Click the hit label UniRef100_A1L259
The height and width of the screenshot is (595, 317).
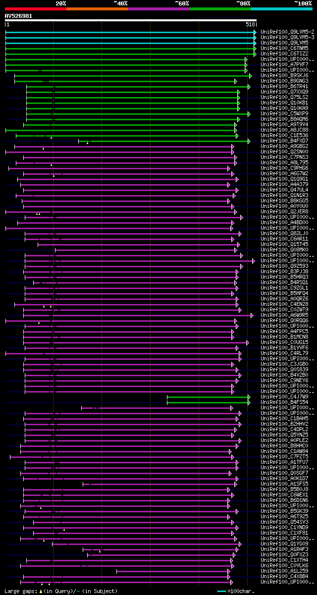285,571
